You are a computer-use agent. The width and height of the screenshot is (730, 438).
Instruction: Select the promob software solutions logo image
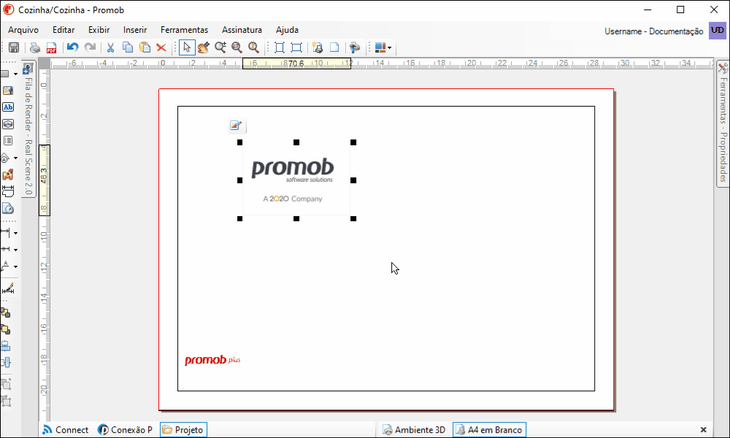pyautogui.click(x=296, y=180)
